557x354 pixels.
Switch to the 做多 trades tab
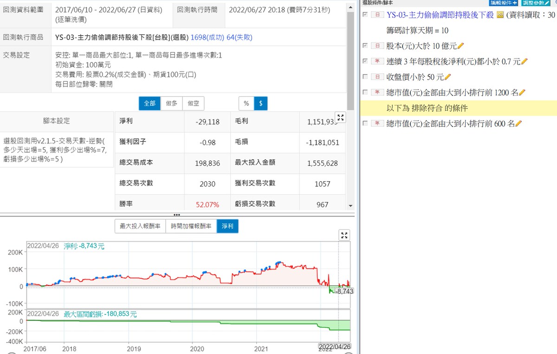(171, 104)
